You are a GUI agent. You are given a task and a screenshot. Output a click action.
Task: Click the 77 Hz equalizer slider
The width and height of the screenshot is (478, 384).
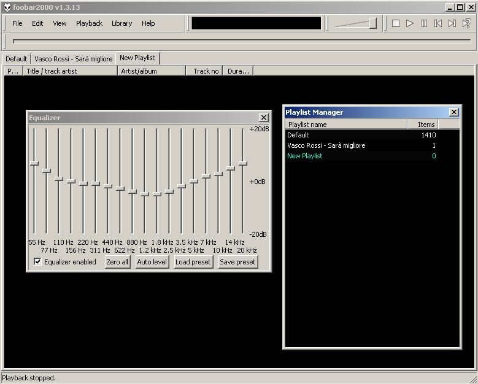[x=47, y=171]
